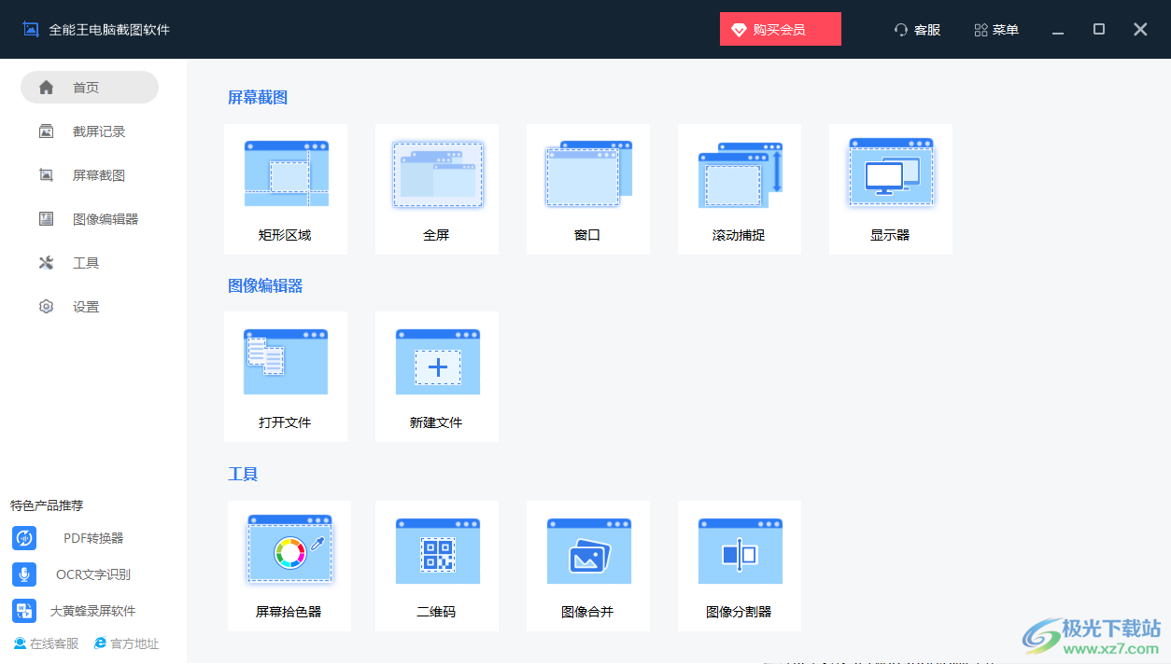1171x664 pixels.
Task: Open the 图像合并 image merge tool
Action: (588, 566)
